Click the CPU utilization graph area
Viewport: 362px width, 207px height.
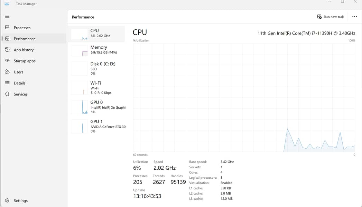[244, 97]
